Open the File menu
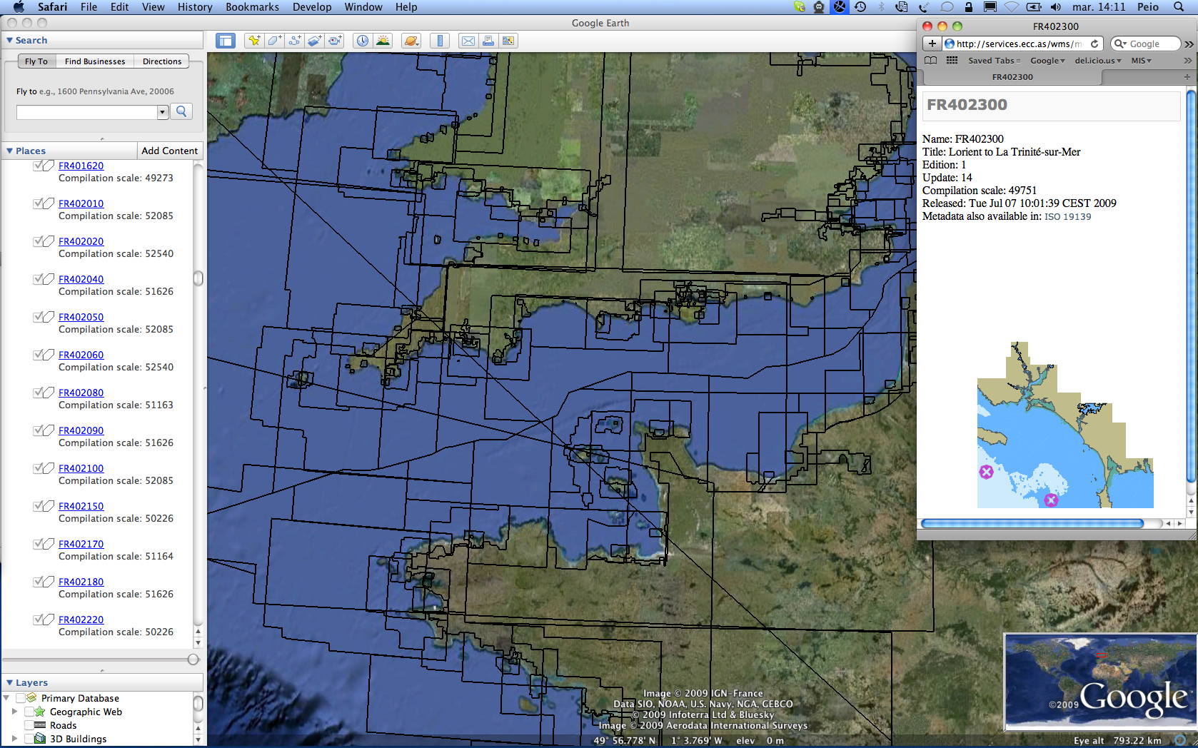Image resolution: width=1198 pixels, height=748 pixels. click(89, 7)
